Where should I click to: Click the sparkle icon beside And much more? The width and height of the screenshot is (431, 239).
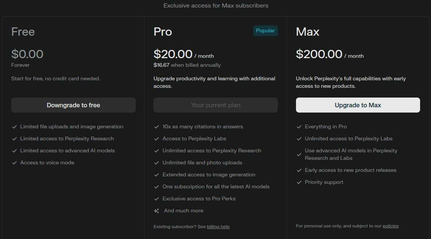click(156, 211)
